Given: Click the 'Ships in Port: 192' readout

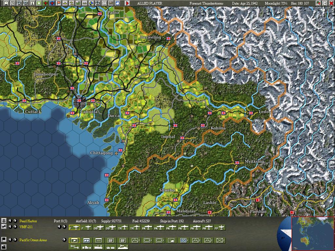Looking at the screenshot, I should 172,221.
